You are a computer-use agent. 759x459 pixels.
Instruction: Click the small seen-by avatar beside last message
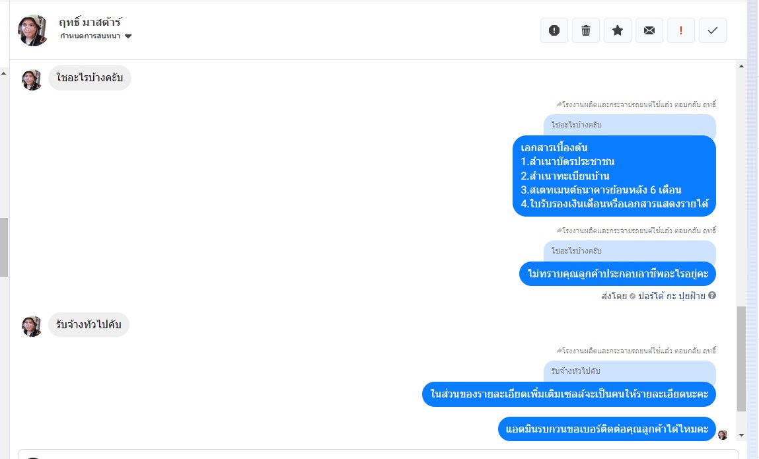point(723,435)
